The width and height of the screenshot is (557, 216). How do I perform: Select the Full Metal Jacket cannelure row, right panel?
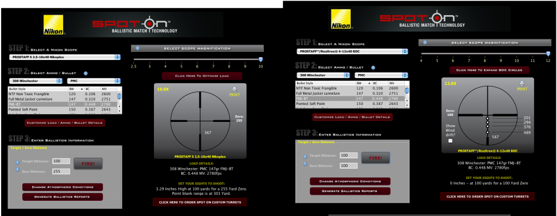(350, 94)
